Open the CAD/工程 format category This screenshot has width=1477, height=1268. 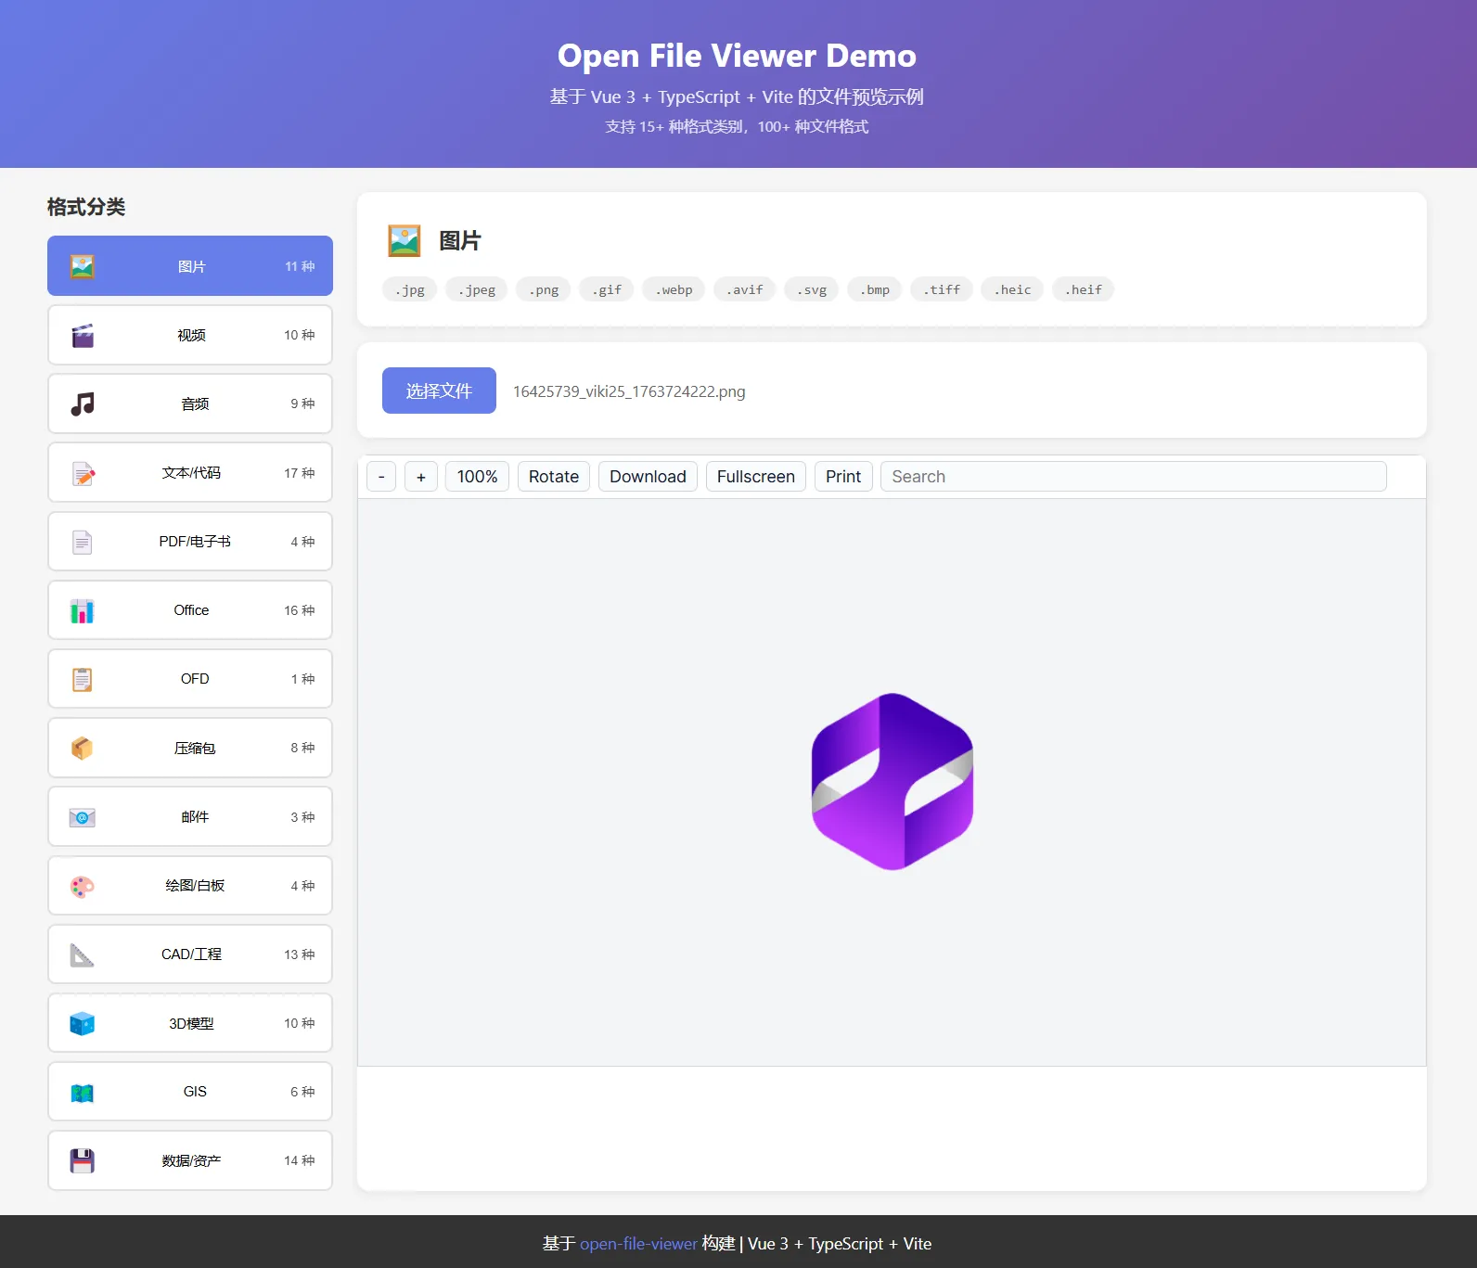tap(190, 954)
